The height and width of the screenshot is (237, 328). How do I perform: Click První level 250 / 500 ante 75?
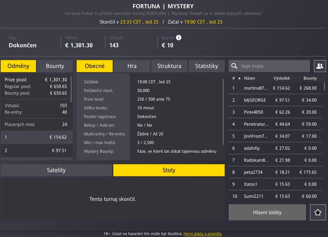click(154, 99)
